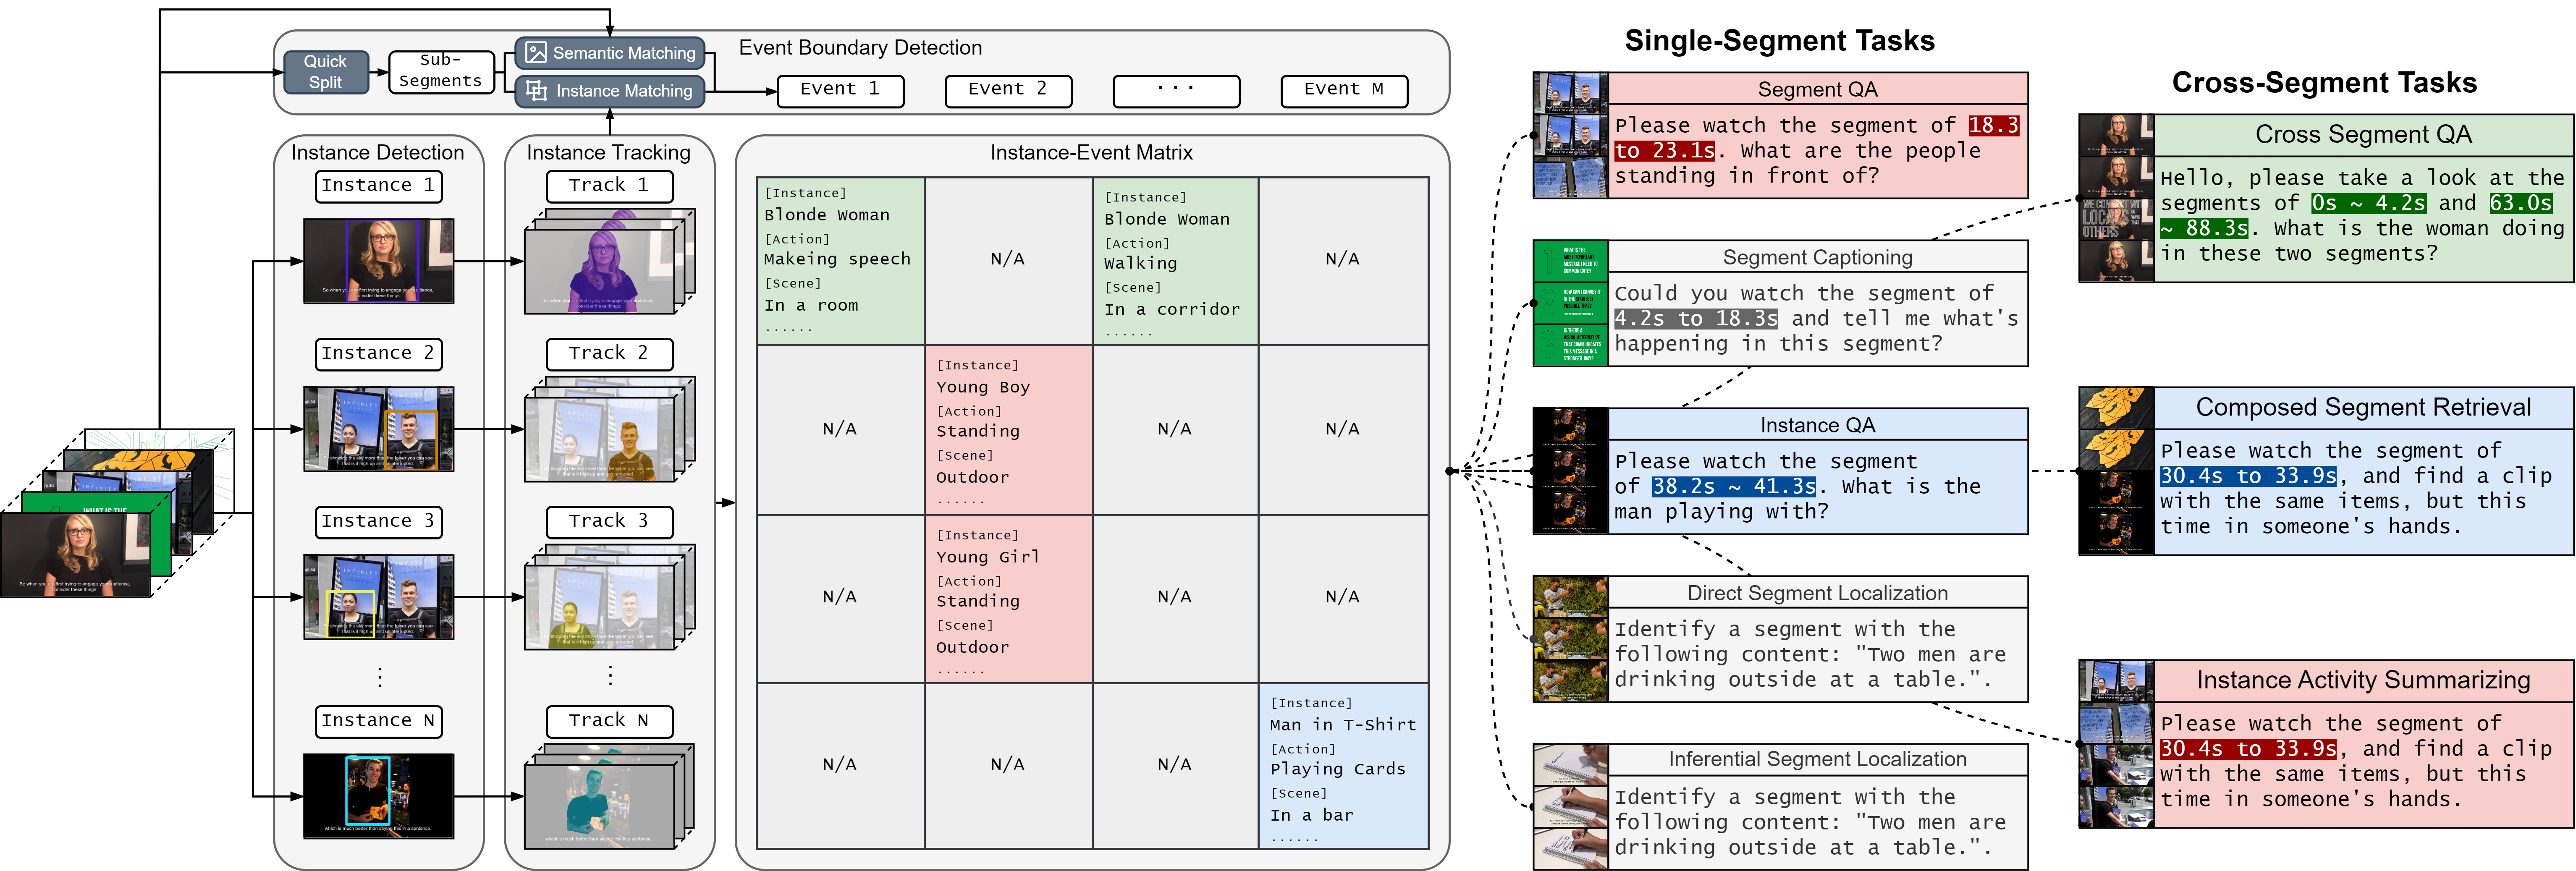Click the Quick Split box

(325, 72)
